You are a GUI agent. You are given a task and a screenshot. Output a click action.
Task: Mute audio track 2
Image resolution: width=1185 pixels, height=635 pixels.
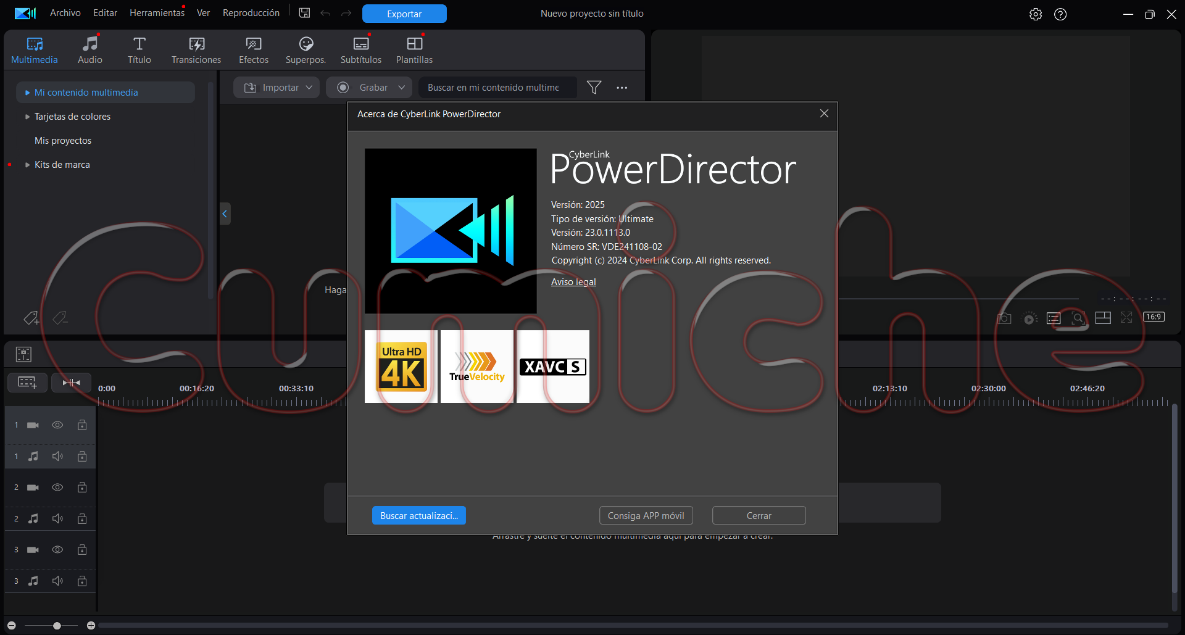click(x=57, y=519)
